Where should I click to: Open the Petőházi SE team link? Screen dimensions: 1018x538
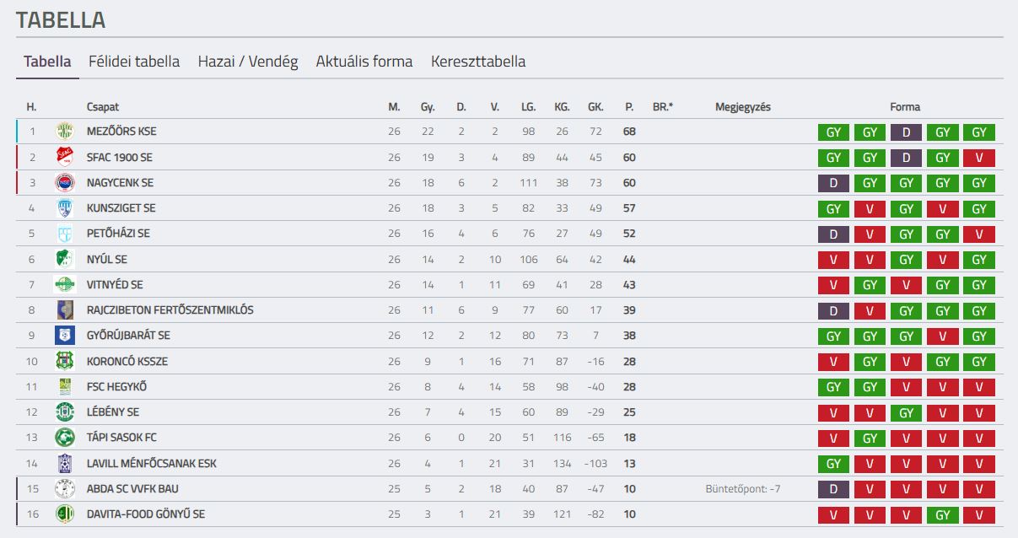tap(118, 234)
